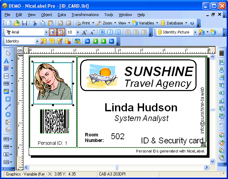Image resolution: width=228 pixels, height=179 pixels.
Task: Select the Linda Hudson portrait picture
Action: pyautogui.click(x=53, y=83)
